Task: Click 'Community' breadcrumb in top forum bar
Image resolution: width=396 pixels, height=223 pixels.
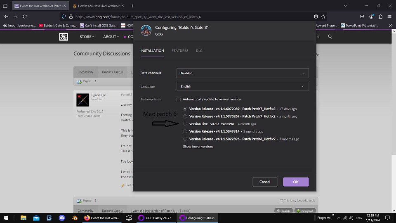Action: point(85,72)
